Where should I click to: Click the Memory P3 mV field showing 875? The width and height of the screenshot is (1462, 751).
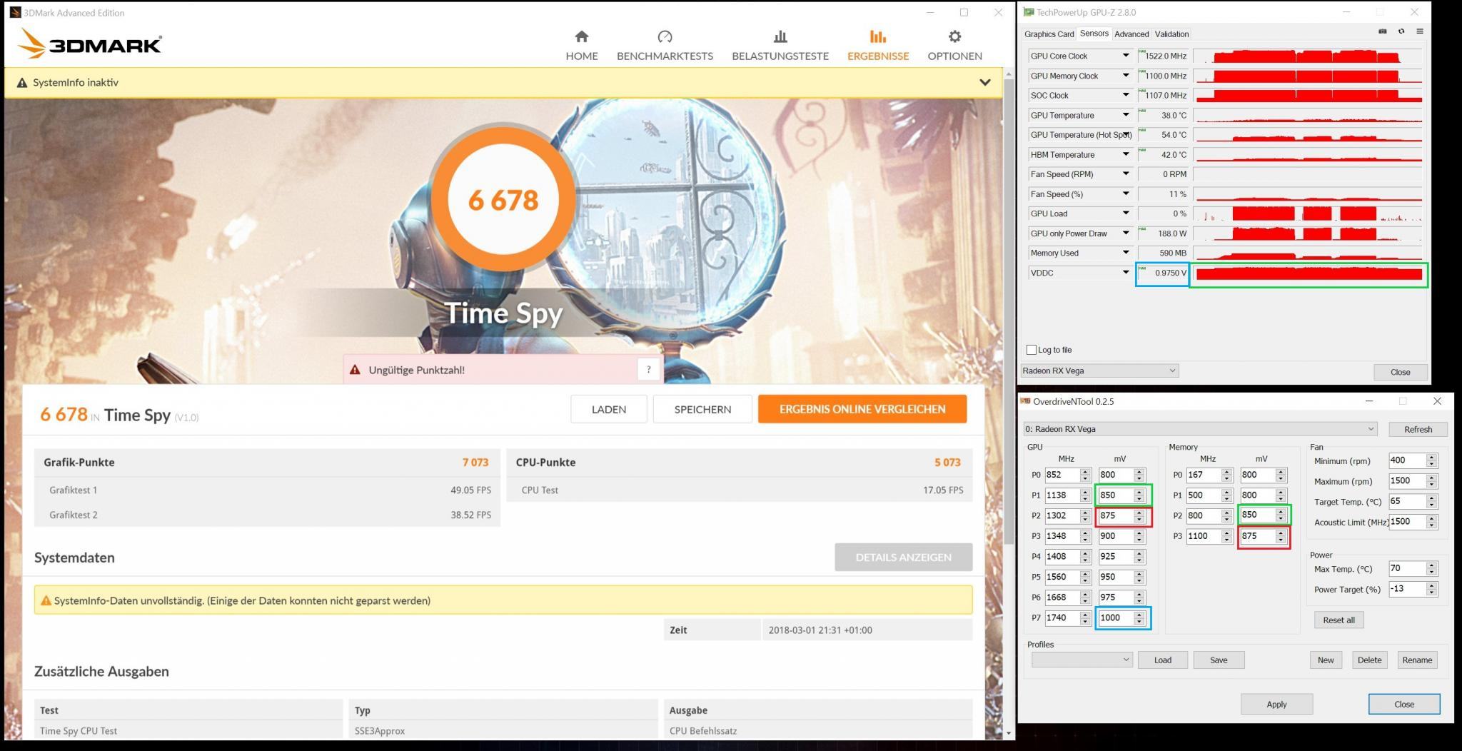pos(1257,536)
